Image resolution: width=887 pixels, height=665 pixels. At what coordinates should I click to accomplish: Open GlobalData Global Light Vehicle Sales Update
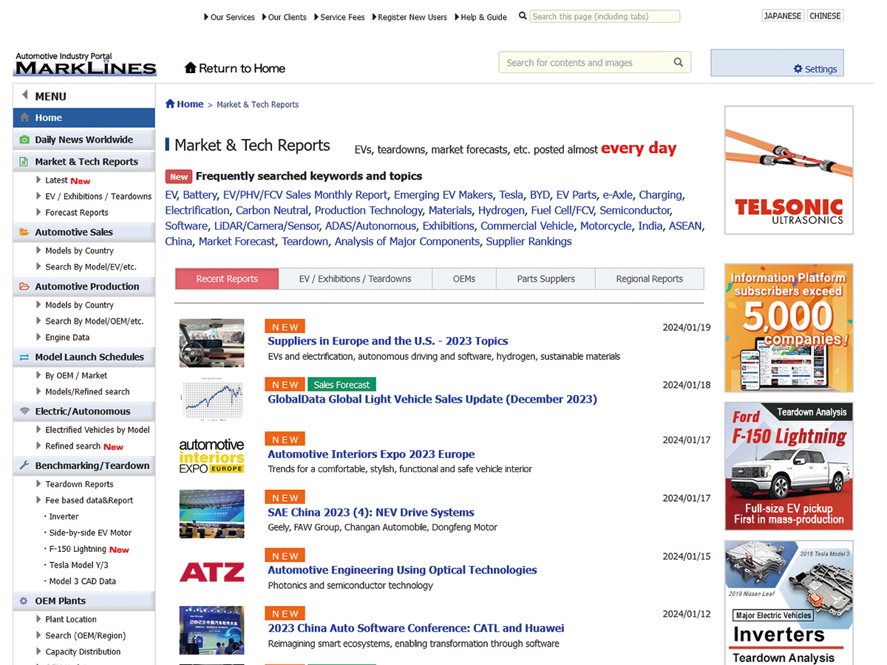432,399
